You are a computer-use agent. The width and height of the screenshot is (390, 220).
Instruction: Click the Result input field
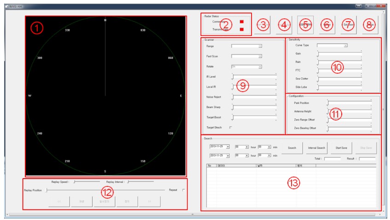[x=367, y=158]
